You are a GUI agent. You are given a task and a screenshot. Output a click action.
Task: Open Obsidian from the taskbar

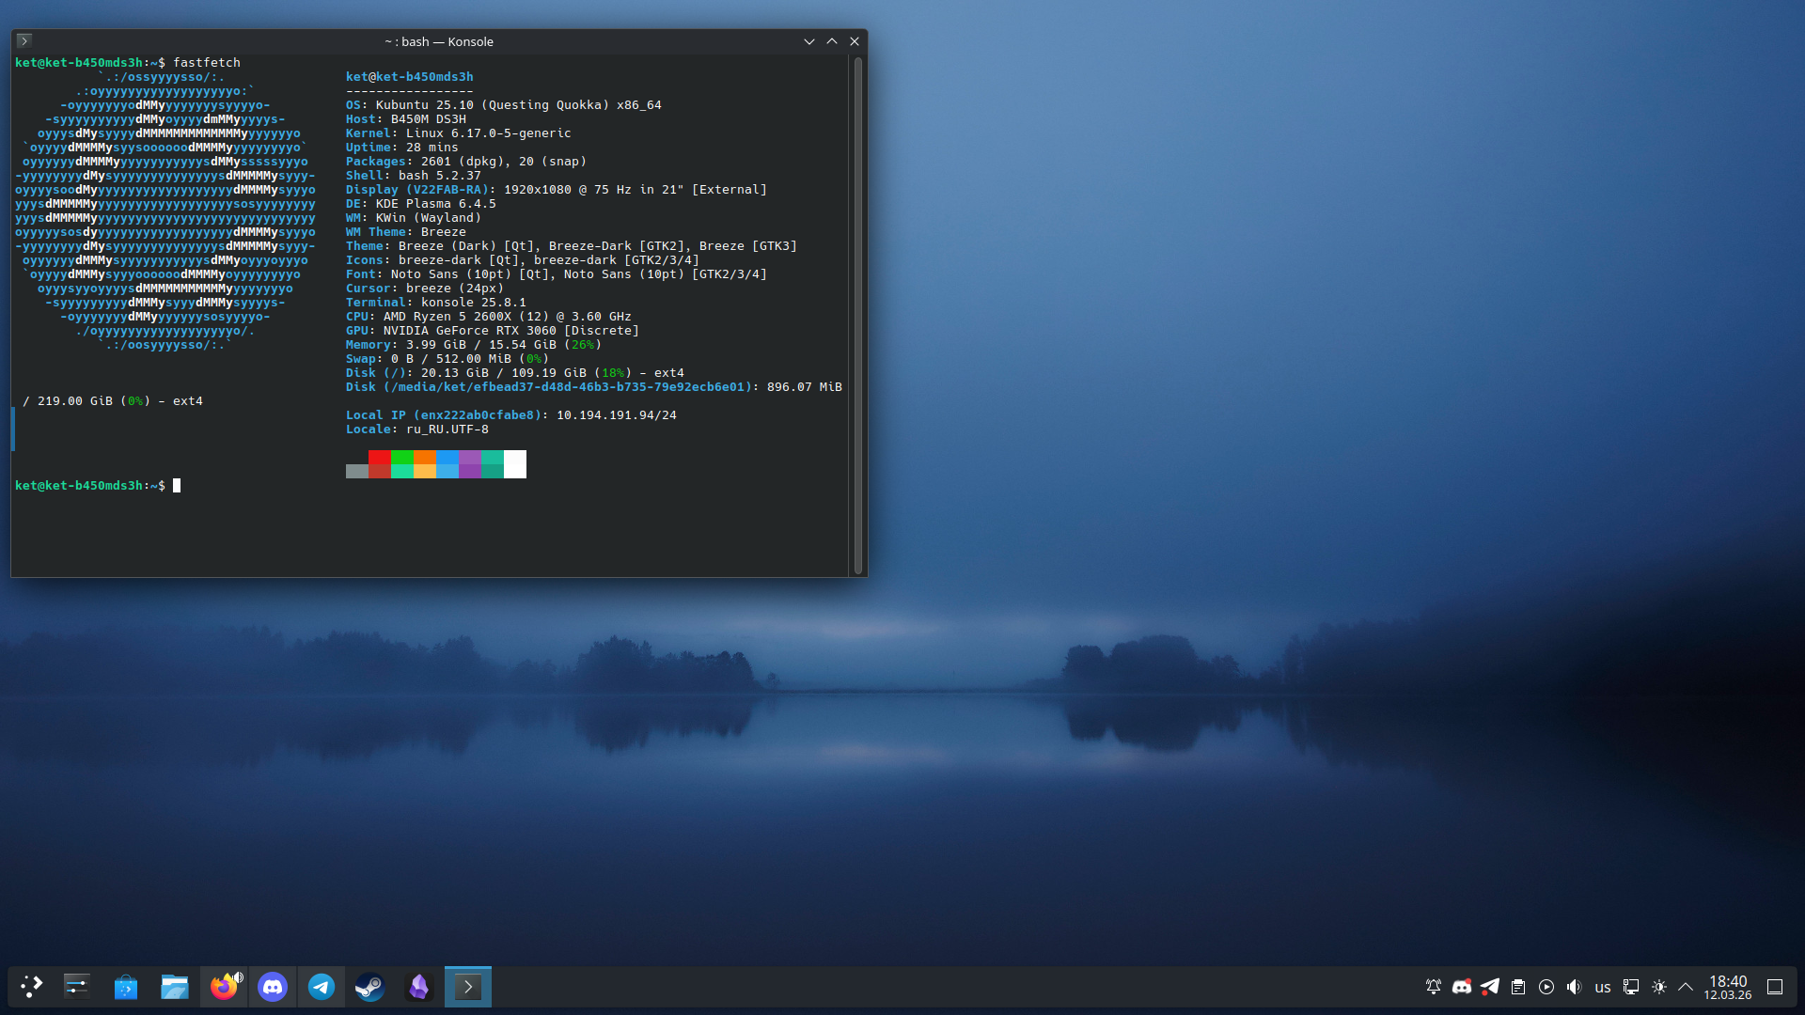419,987
